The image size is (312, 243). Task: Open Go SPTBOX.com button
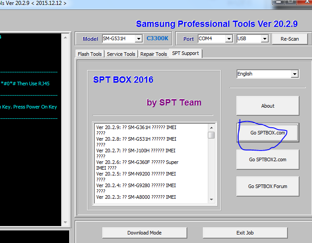pyautogui.click(x=268, y=133)
